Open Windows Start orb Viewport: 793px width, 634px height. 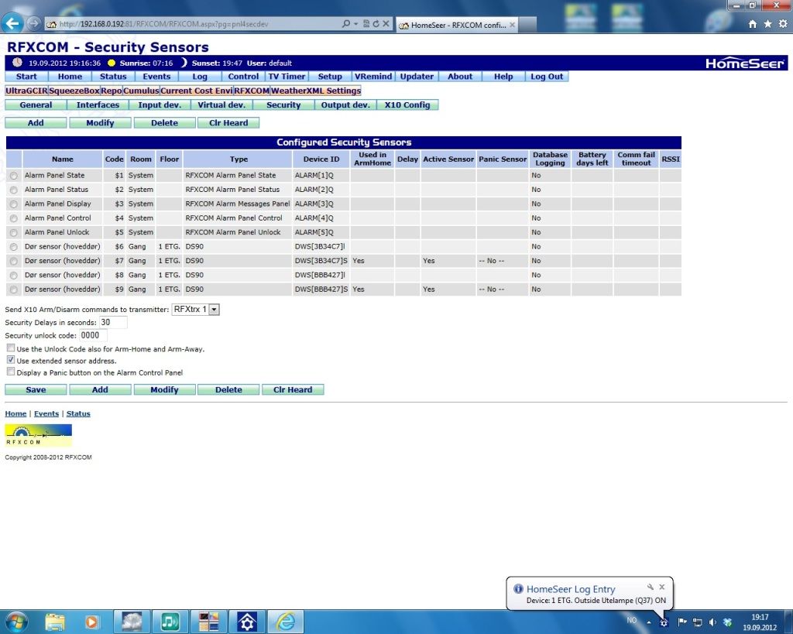point(15,622)
